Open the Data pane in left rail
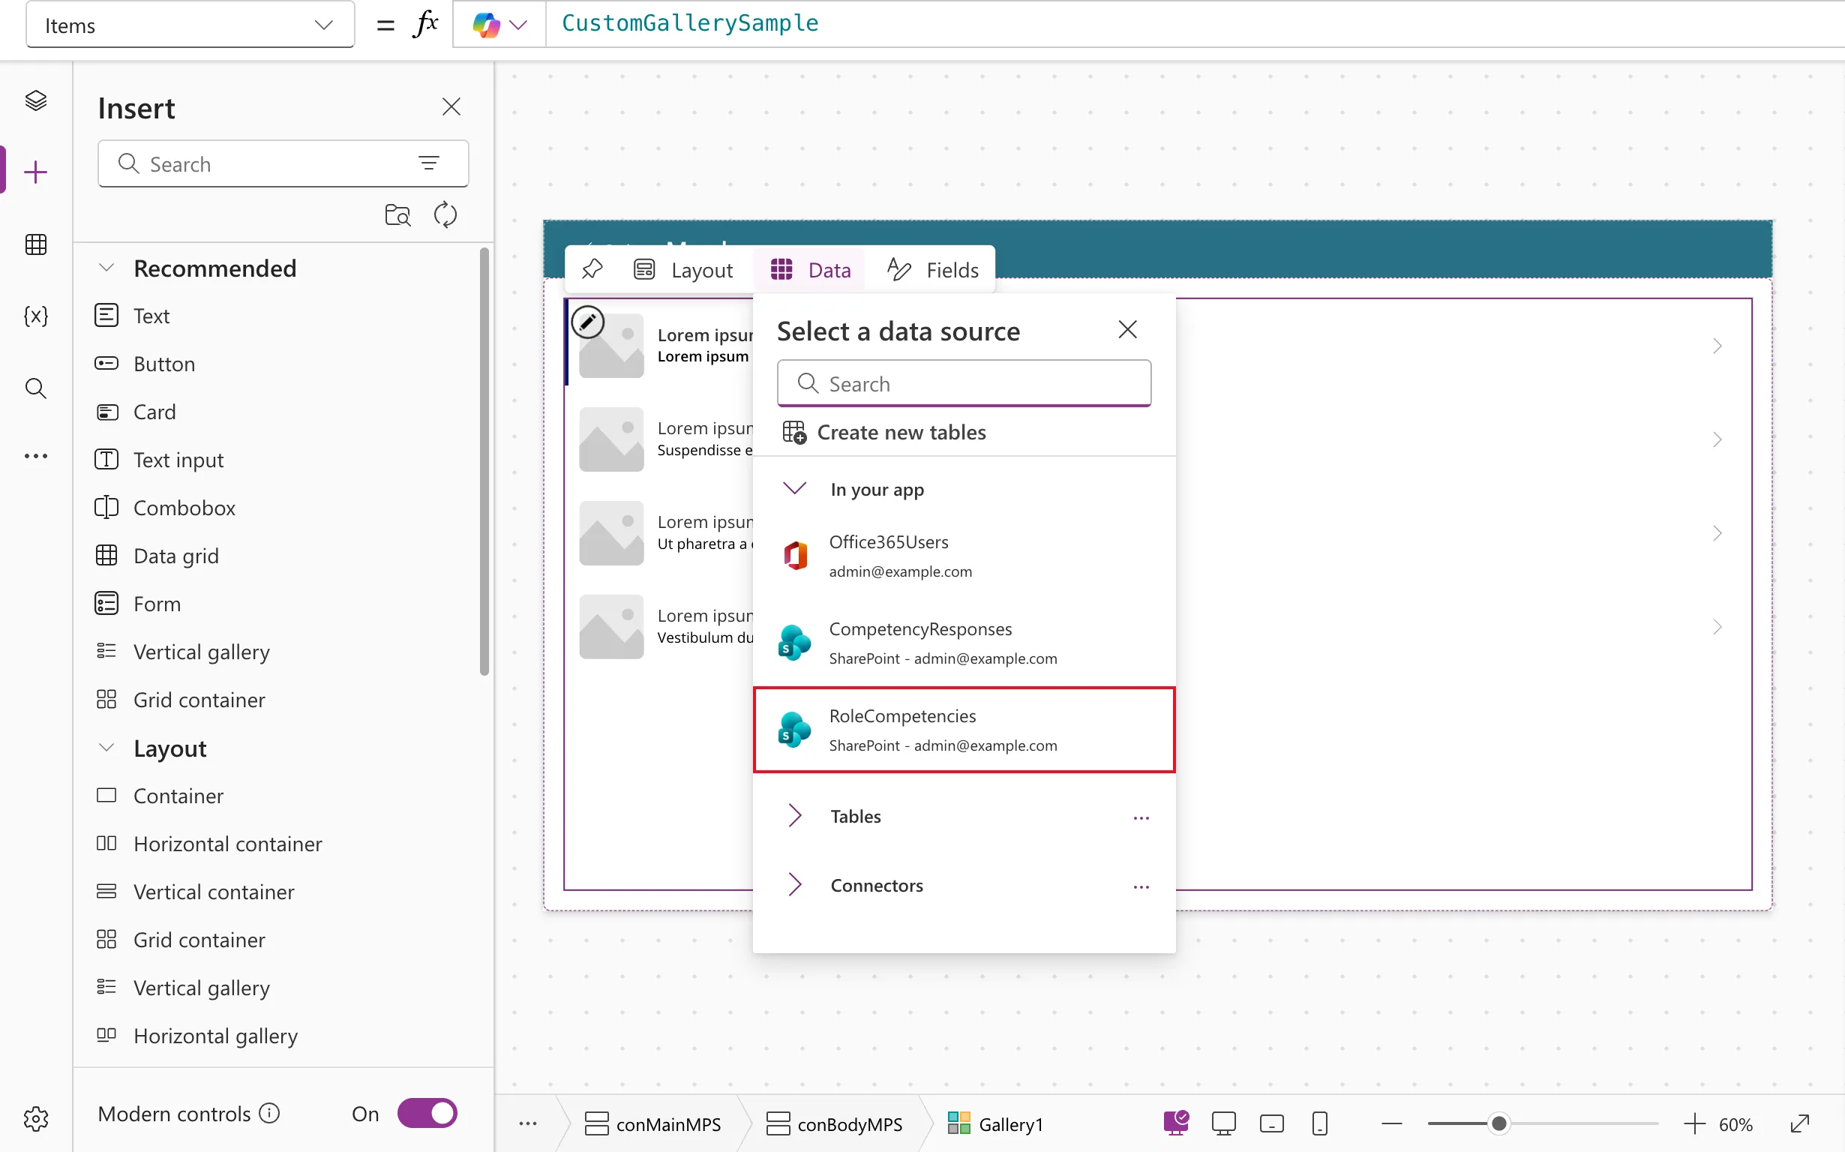Screen dimensions: 1845x1152 (36, 244)
